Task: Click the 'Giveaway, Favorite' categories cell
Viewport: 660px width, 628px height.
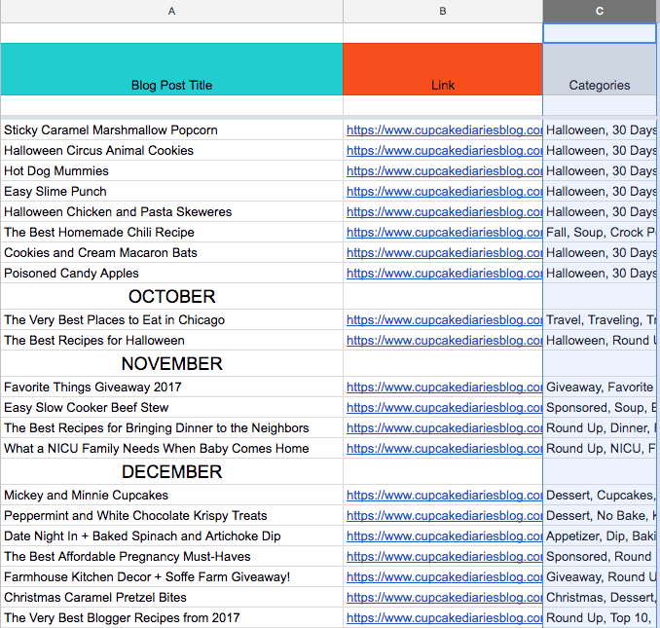Action: tap(600, 387)
